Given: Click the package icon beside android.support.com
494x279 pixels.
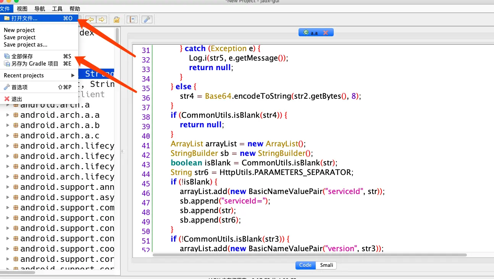Looking at the screenshot, I should pyautogui.click(x=16, y=208).
